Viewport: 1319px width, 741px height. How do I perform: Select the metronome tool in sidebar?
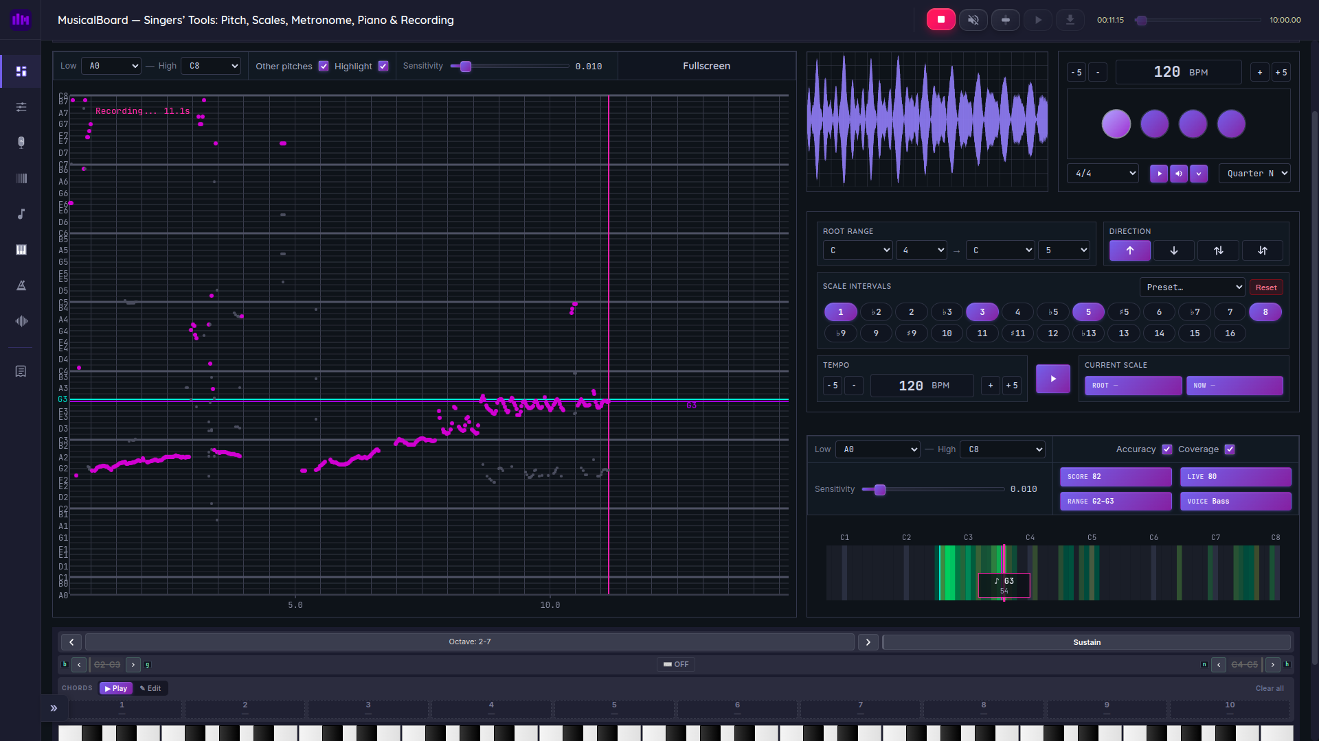click(21, 286)
